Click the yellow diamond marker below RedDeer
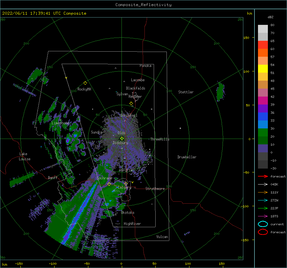Viewport: 287px width, 268px height. 131,103
